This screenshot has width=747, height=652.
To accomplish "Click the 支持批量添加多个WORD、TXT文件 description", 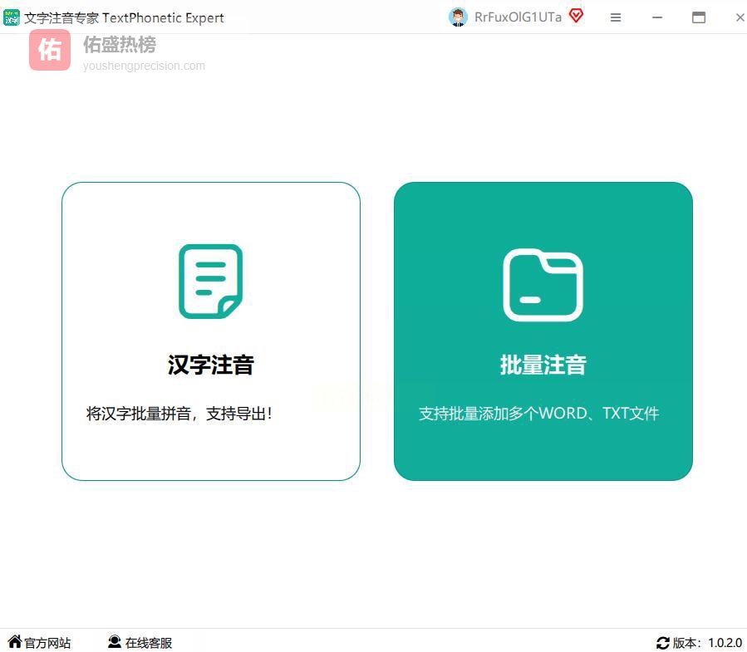I will (538, 413).
